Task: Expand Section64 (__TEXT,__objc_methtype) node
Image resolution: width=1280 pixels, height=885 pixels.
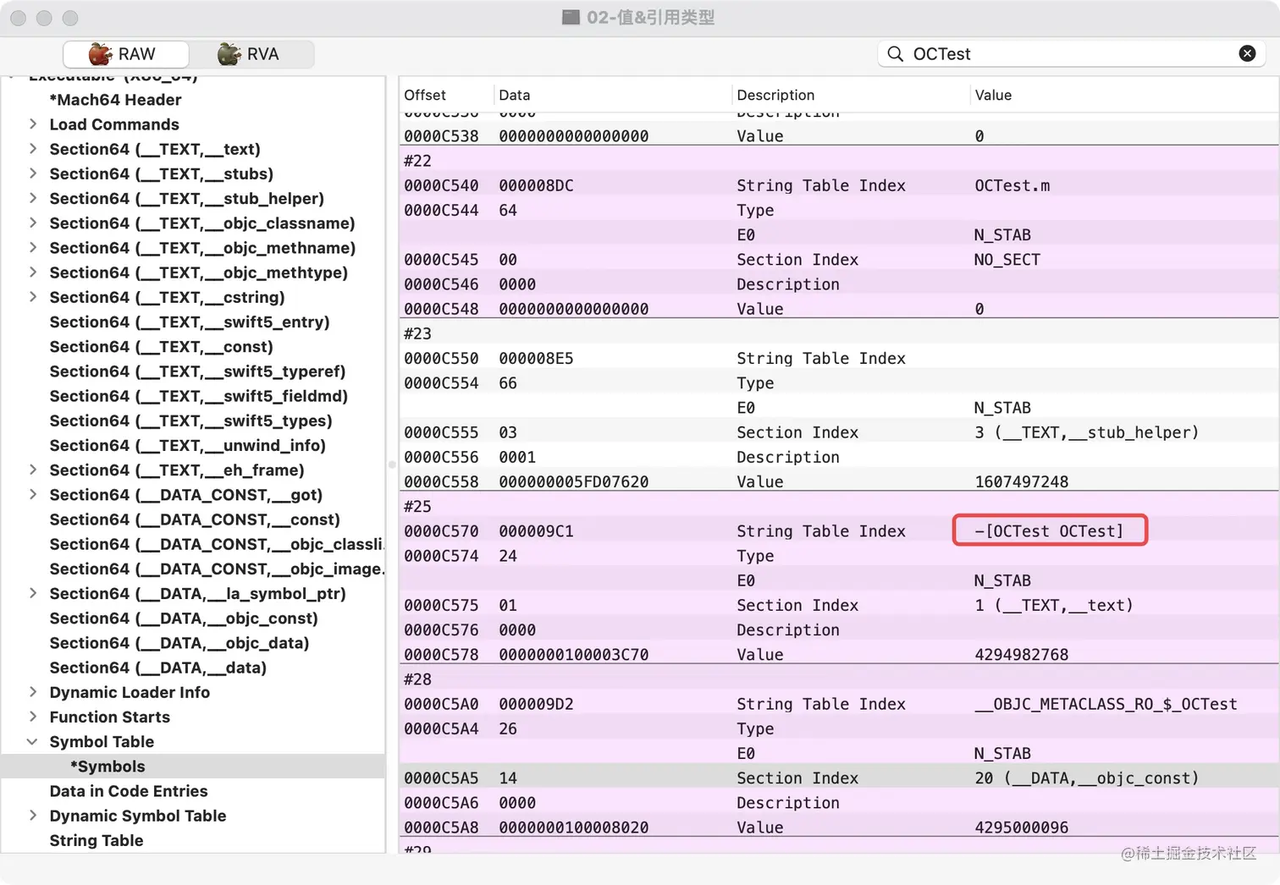Action: 33,272
